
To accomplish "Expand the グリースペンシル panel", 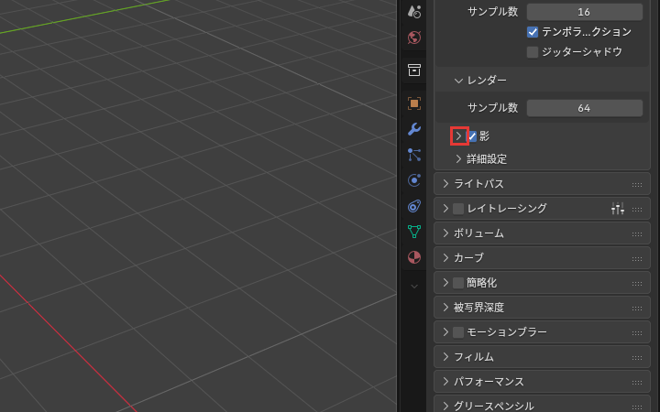I will (x=445, y=406).
